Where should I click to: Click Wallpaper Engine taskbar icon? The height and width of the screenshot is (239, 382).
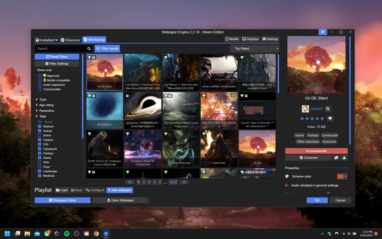tap(106, 234)
